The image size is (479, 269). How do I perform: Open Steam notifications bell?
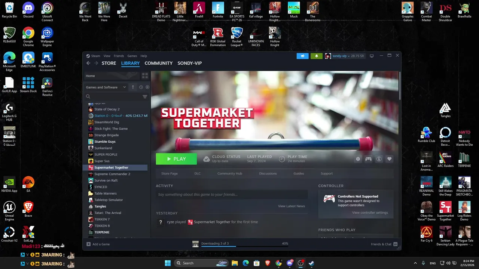316,56
